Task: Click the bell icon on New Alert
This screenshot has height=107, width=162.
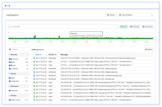Action: point(144,27)
